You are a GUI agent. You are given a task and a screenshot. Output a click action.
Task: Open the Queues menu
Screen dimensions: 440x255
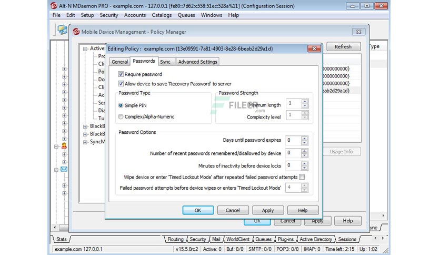pyautogui.click(x=186, y=15)
